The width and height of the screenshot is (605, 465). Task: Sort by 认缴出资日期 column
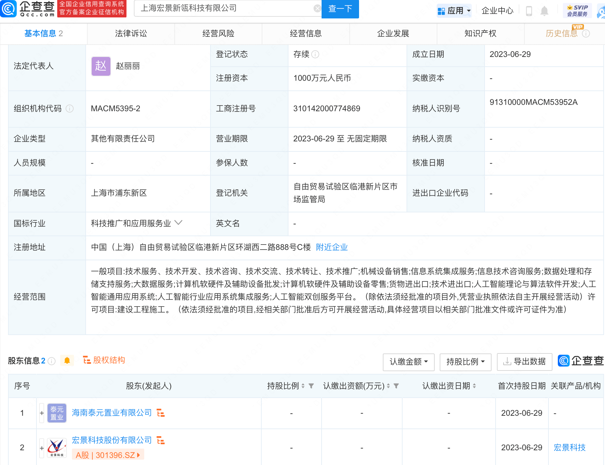(474, 386)
